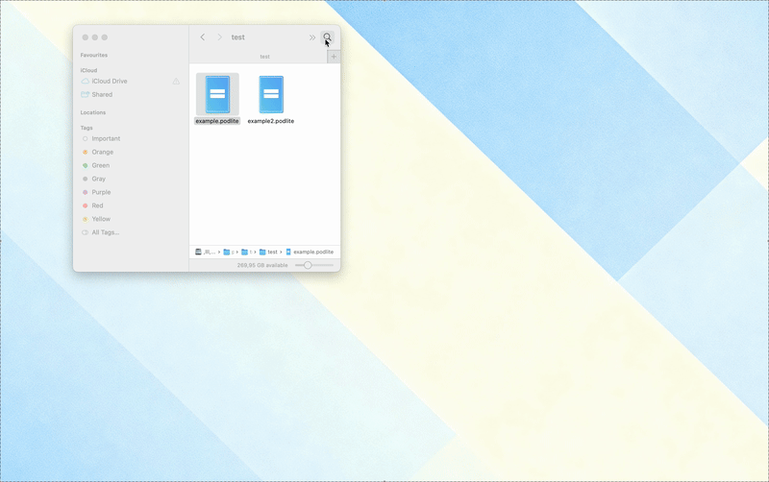Filter by the Orange tag
The width and height of the screenshot is (769, 482).
[102, 153]
